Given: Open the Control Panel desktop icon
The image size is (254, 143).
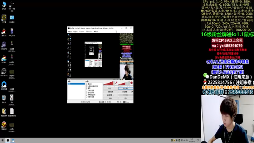Looking at the screenshot, I should point(12,19).
